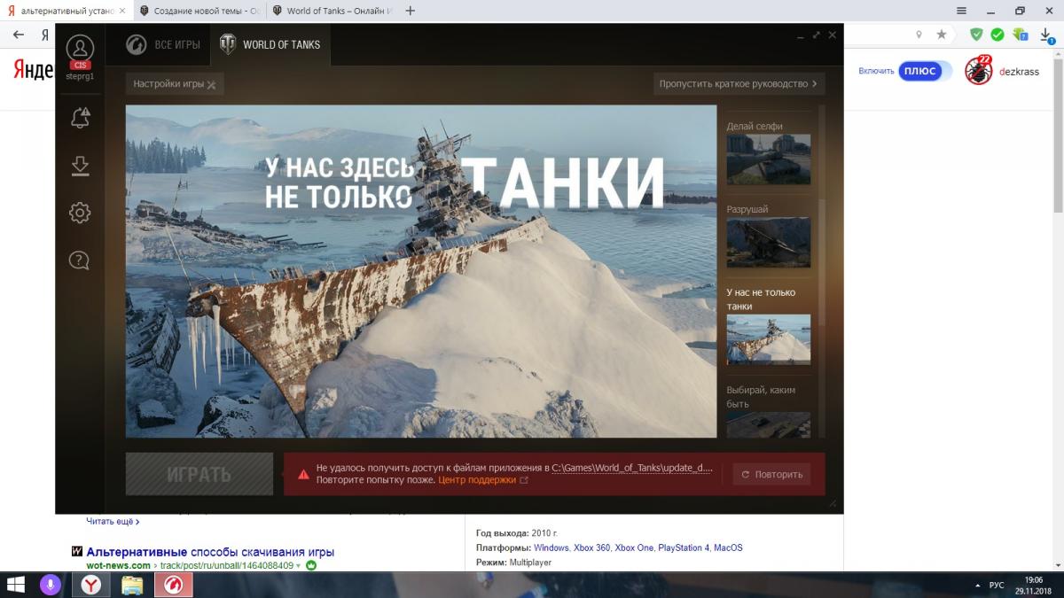The height and width of the screenshot is (598, 1064).
Task: Click the C:\Games\World_of_Tanks path link
Action: [x=631, y=468]
